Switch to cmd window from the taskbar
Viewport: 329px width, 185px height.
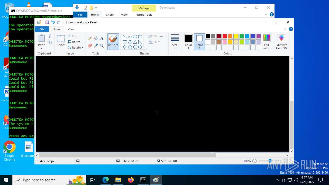[143, 180]
